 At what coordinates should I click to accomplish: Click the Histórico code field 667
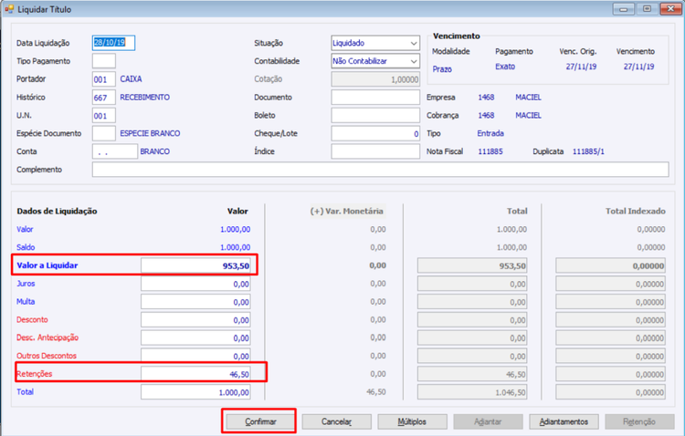(x=104, y=98)
